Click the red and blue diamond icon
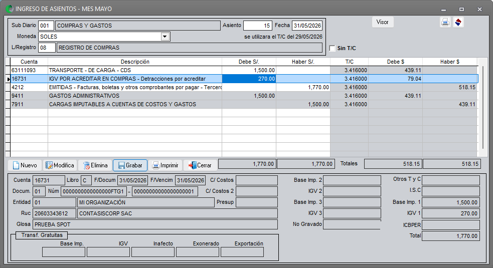The image size is (493, 268). pos(458,23)
